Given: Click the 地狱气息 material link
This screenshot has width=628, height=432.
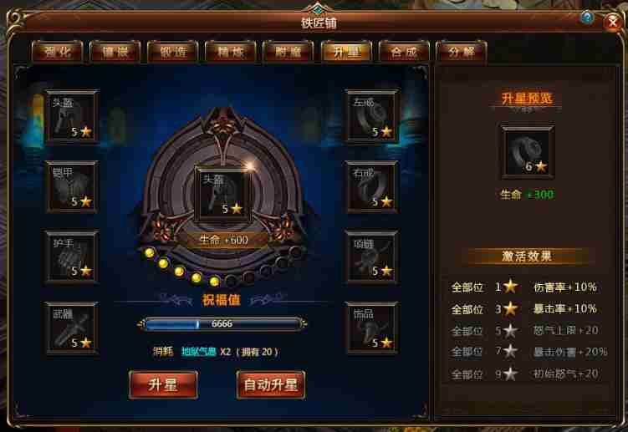Looking at the screenshot, I should (x=199, y=352).
